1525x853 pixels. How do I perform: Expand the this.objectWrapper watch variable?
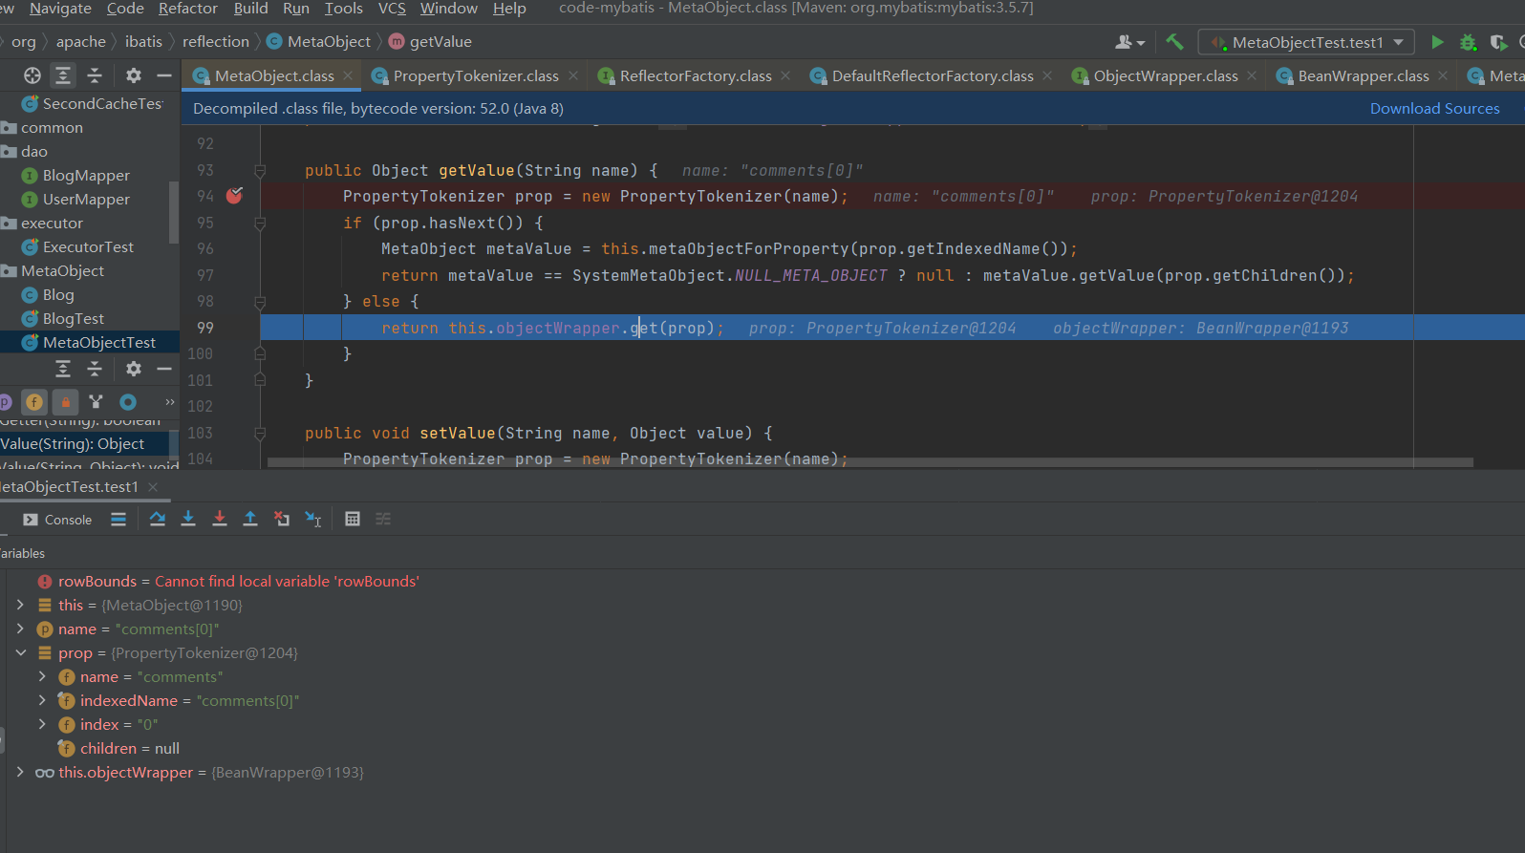20,772
